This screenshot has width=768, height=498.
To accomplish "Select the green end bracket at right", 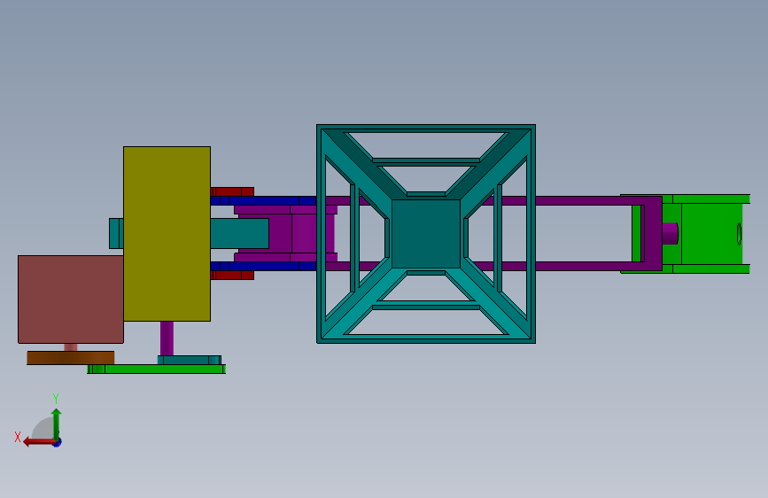I will point(710,234).
